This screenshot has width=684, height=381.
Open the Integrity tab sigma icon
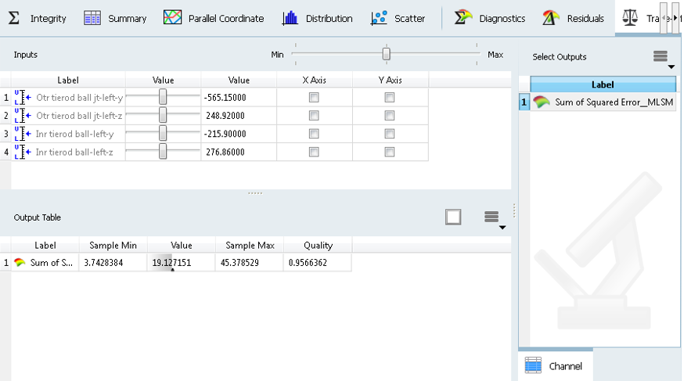pyautogui.click(x=14, y=18)
